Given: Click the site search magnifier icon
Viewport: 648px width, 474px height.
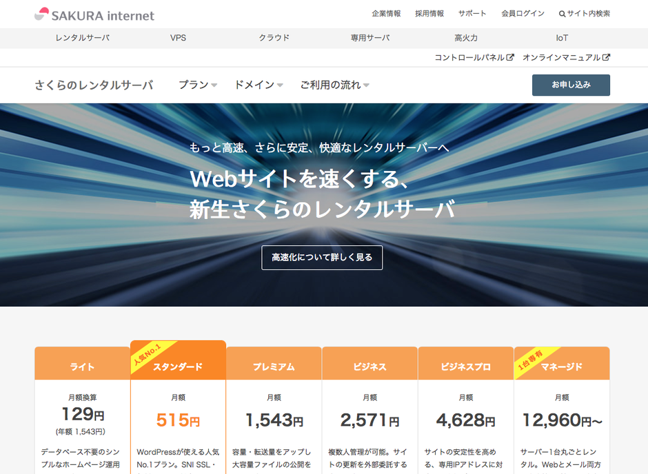Looking at the screenshot, I should point(562,14).
